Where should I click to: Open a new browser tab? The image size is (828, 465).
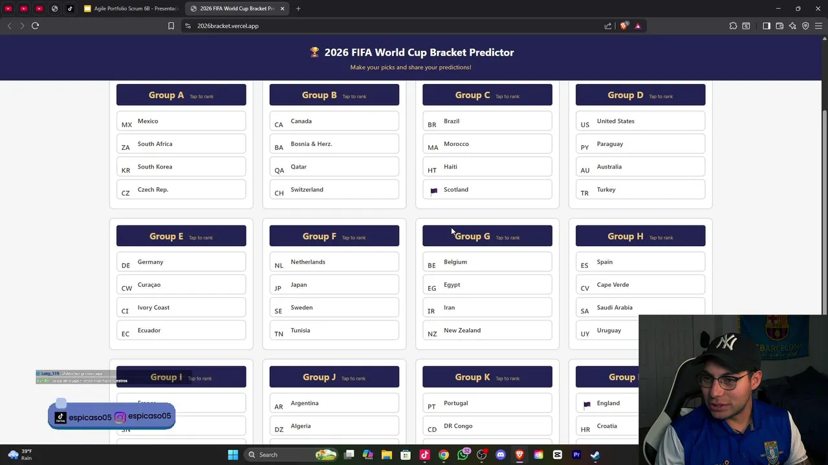[298, 8]
